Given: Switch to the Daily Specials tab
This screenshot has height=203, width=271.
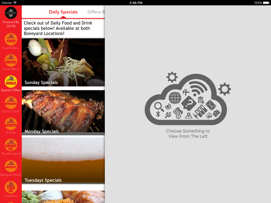Looking at the screenshot, I should tap(63, 12).
